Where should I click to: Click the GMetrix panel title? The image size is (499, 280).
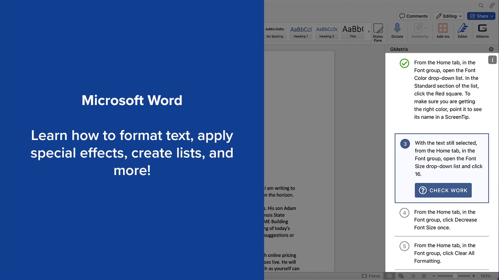coord(399,49)
